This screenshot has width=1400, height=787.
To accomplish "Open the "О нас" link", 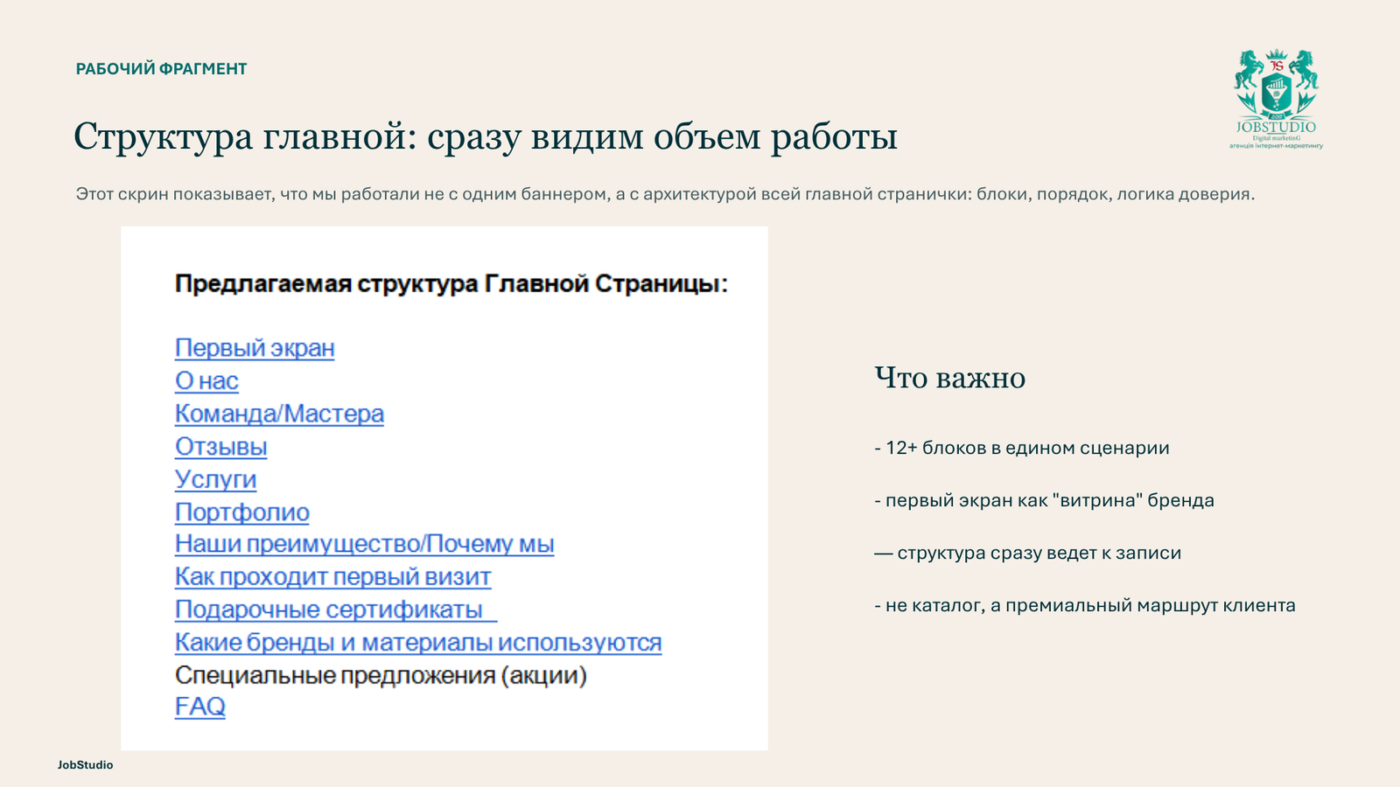I will click(206, 381).
